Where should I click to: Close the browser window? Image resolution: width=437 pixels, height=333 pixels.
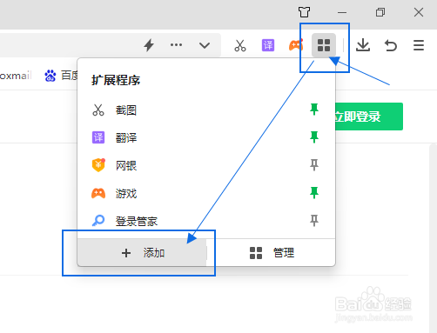click(x=419, y=12)
